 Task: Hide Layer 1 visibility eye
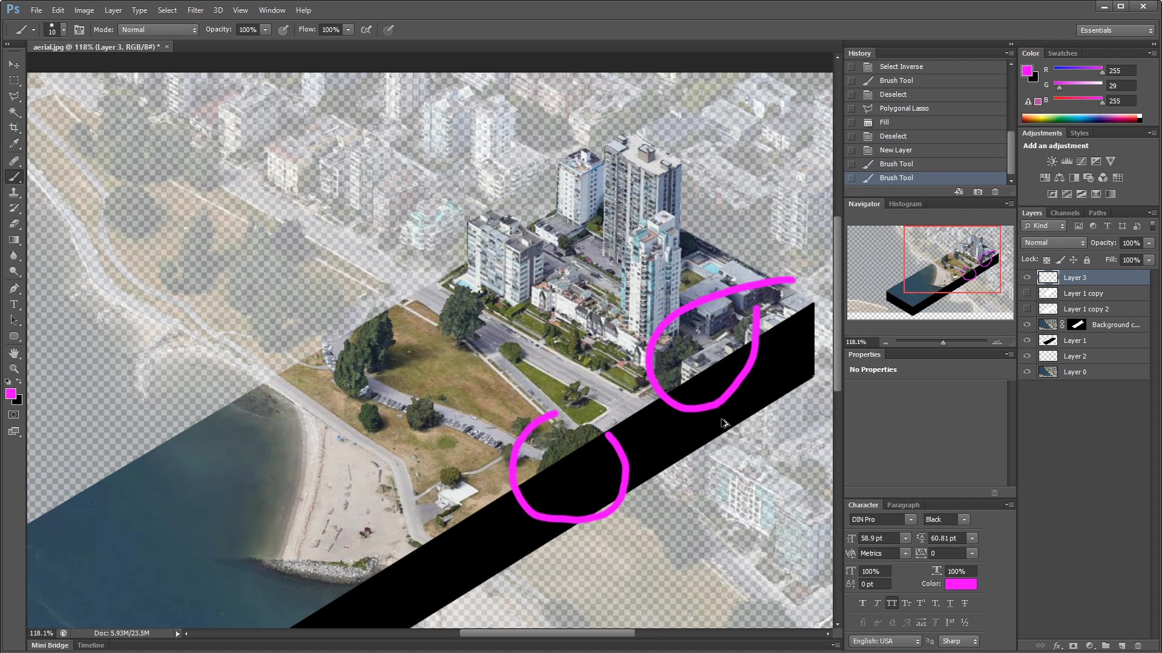click(1027, 340)
